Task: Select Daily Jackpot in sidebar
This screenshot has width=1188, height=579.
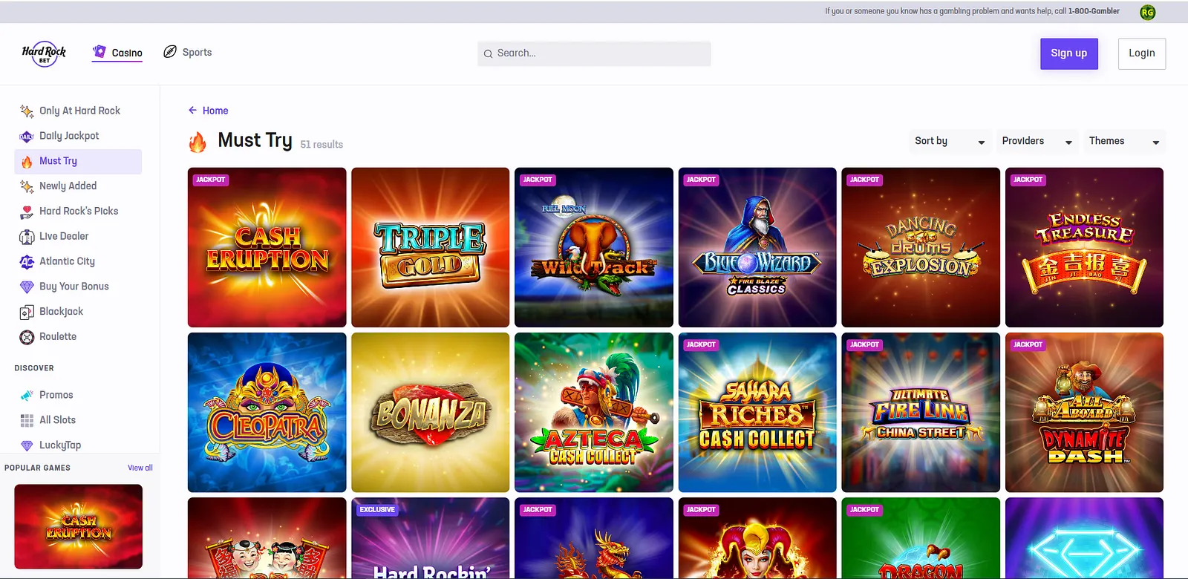Action: click(x=69, y=136)
